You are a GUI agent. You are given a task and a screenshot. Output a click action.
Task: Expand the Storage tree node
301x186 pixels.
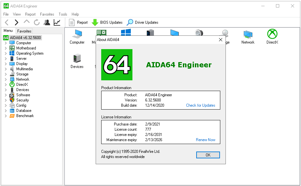pos(6,74)
